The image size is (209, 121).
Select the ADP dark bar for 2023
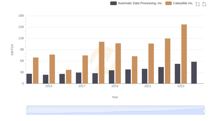coord(178,74)
